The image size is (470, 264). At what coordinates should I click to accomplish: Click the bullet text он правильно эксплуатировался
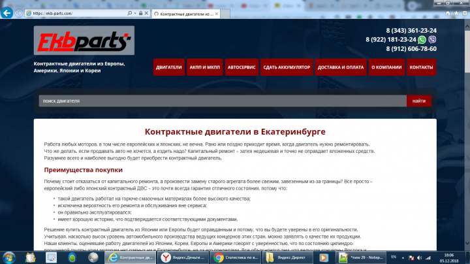tap(95, 212)
